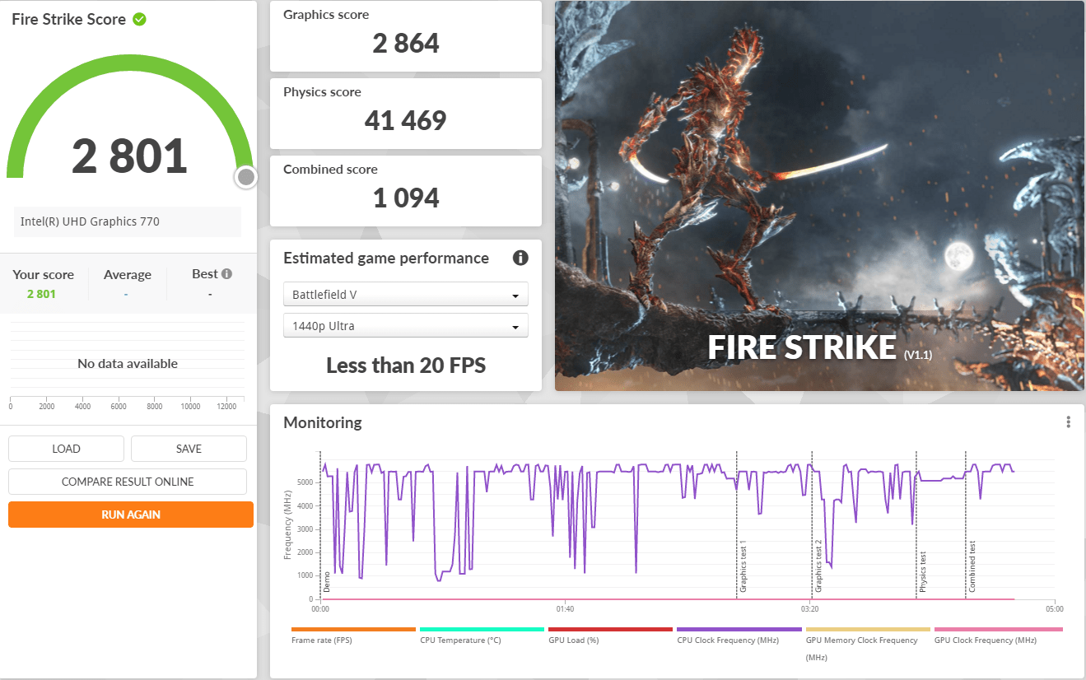Click the 01:40 time axis label
The width and height of the screenshot is (1086, 680).
[x=565, y=609]
